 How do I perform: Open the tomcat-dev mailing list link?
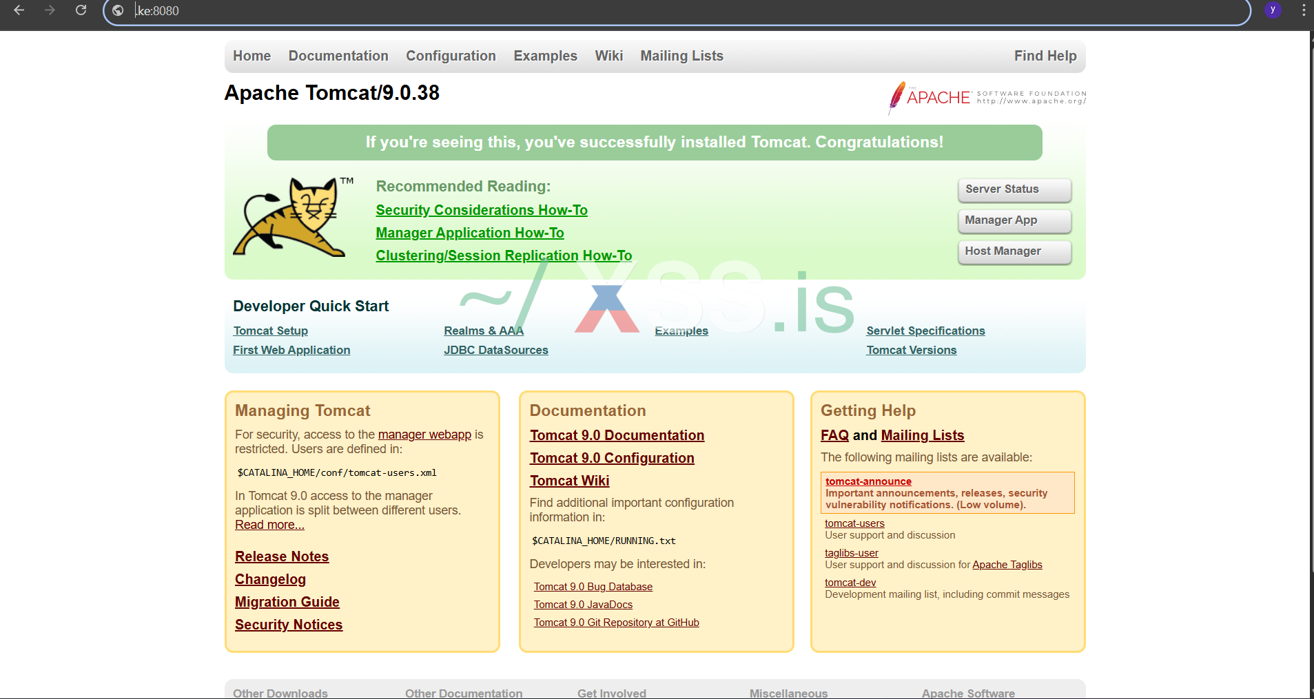point(850,583)
